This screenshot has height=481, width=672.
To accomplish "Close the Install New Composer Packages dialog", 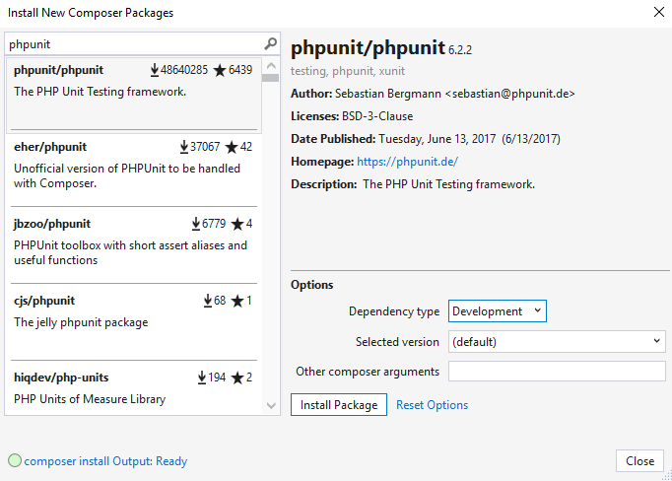I will click(x=659, y=12).
